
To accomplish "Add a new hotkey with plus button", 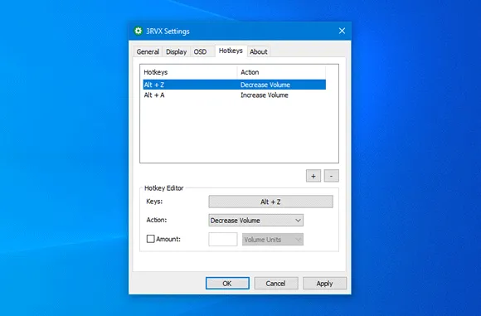I will (313, 176).
